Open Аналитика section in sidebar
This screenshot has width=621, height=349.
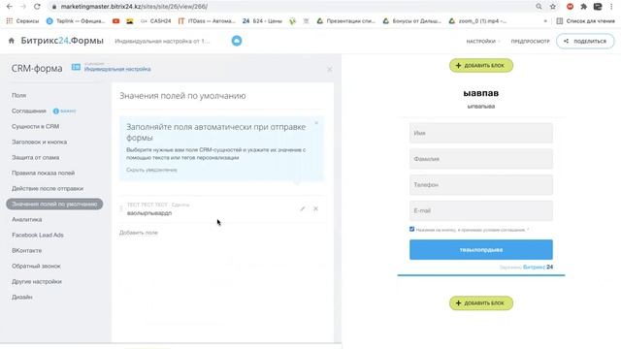click(x=27, y=220)
